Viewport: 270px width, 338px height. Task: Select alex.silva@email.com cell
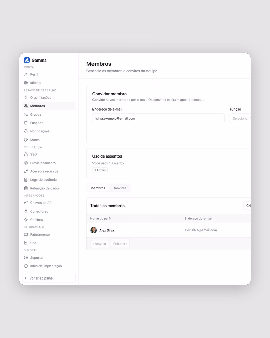[x=200, y=230]
